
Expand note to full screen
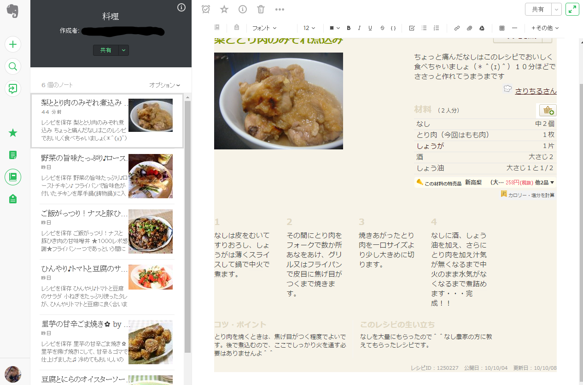tap(572, 9)
